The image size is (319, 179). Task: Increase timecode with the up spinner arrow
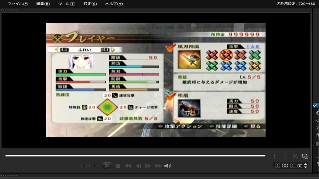tap(305, 164)
